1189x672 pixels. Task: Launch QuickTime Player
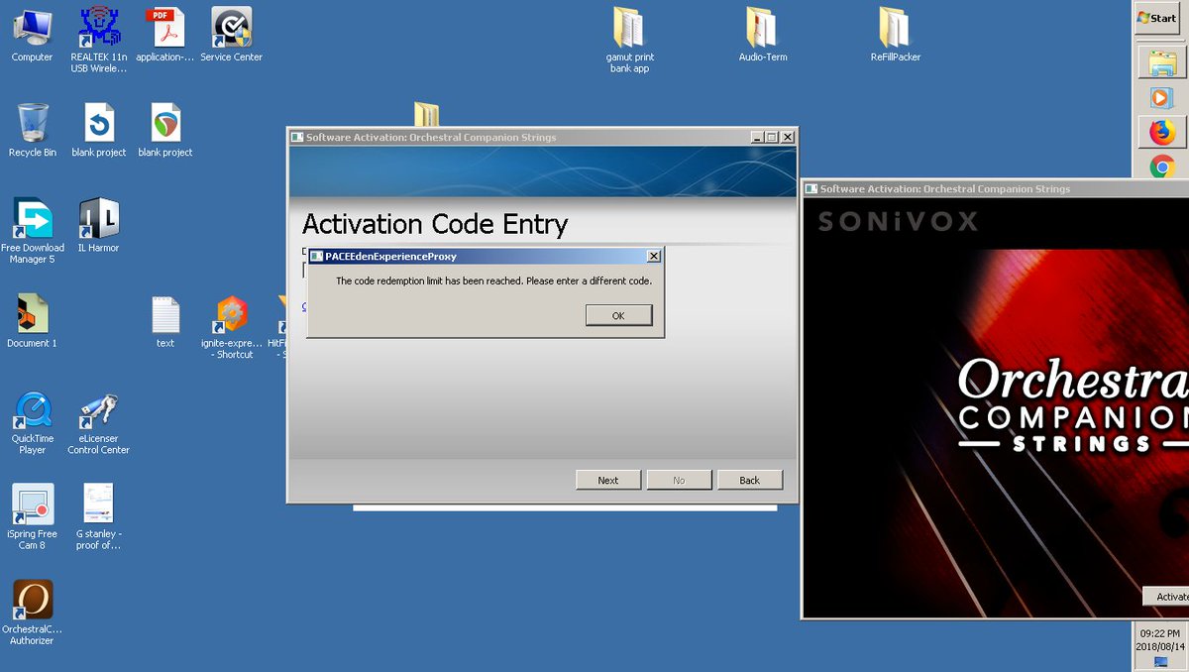click(x=32, y=421)
